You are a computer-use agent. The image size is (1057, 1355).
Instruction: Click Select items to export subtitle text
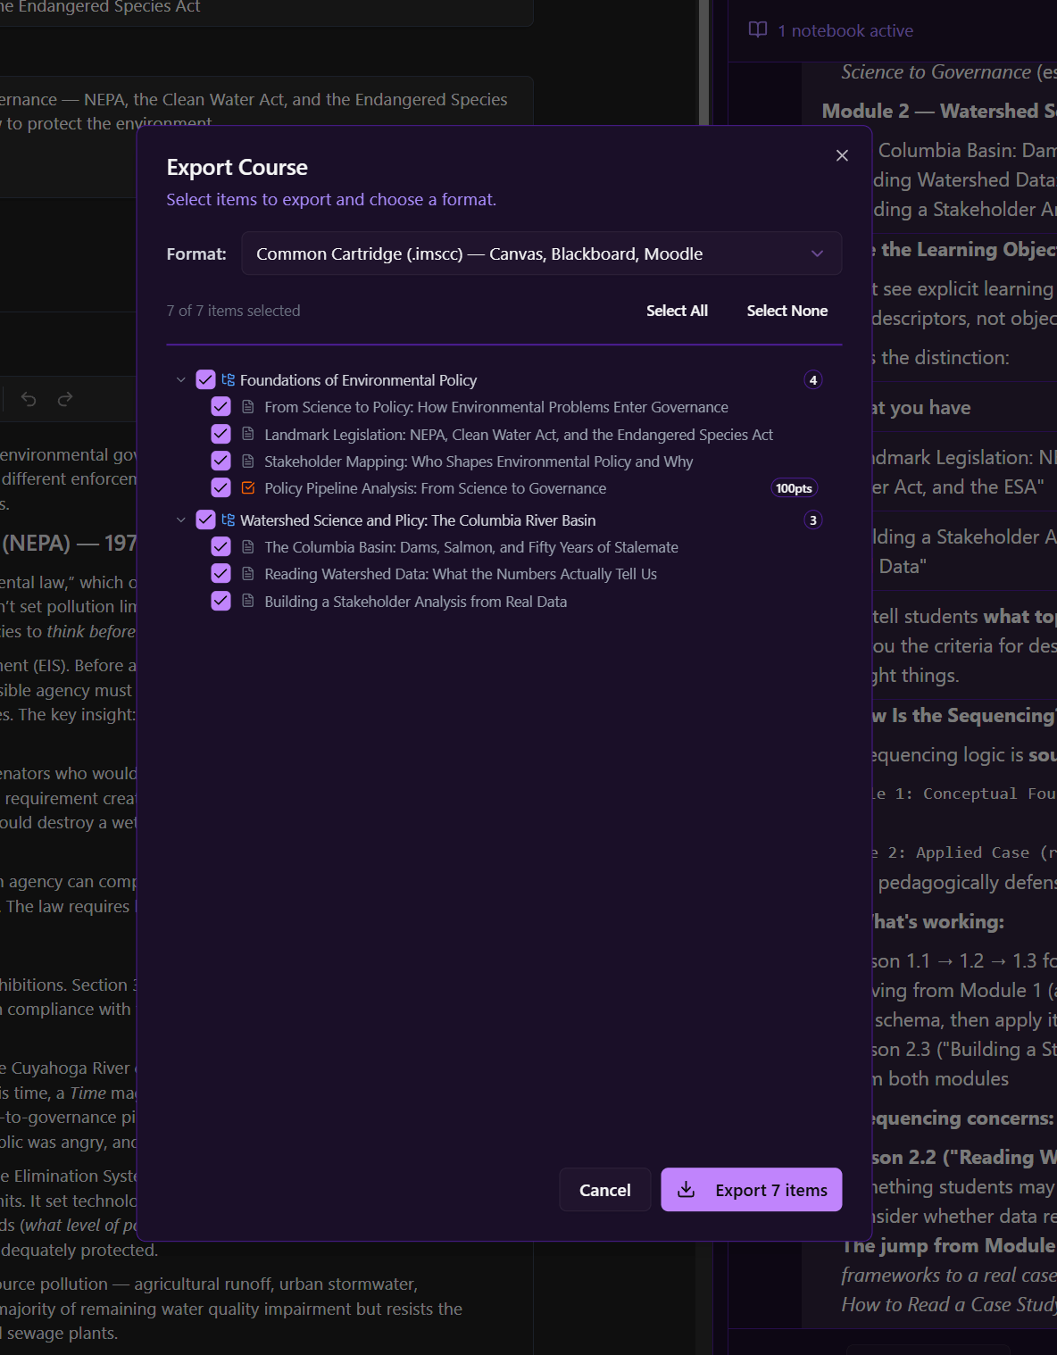pos(331,200)
